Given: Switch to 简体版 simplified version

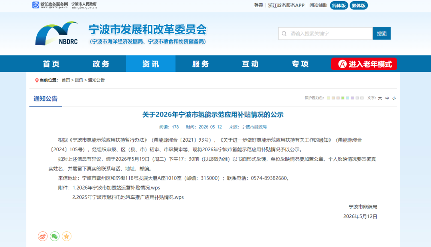Looking at the screenshot, I should (339, 6).
